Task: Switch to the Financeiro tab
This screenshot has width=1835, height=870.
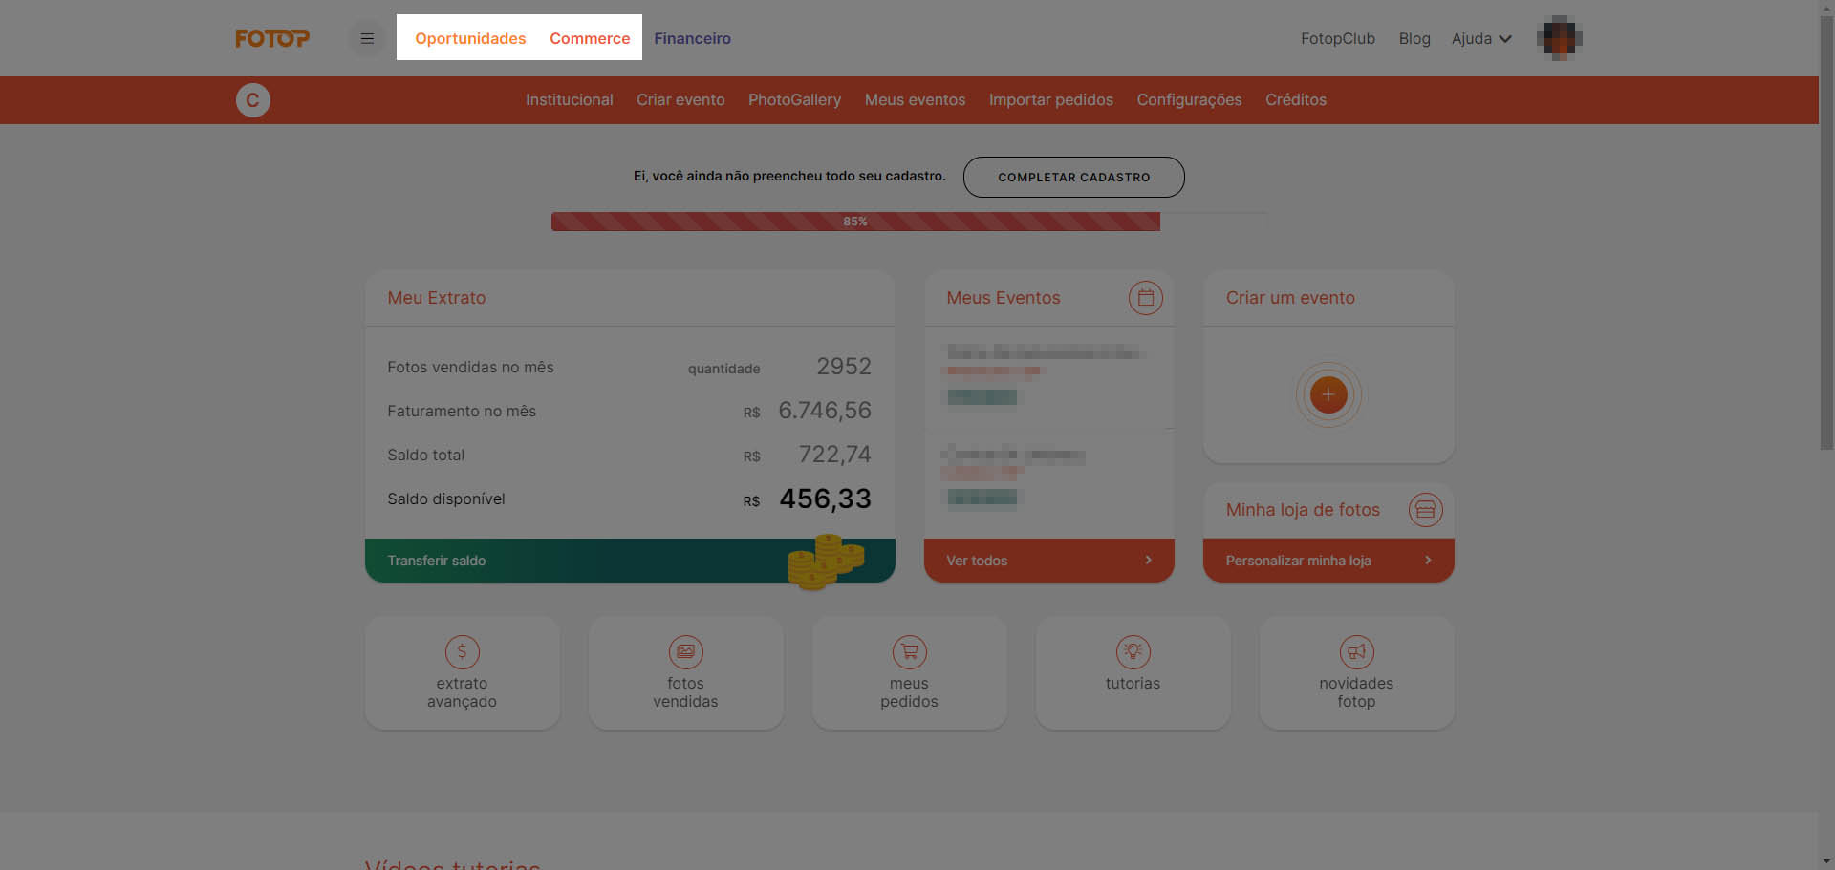Action: pos(692,39)
